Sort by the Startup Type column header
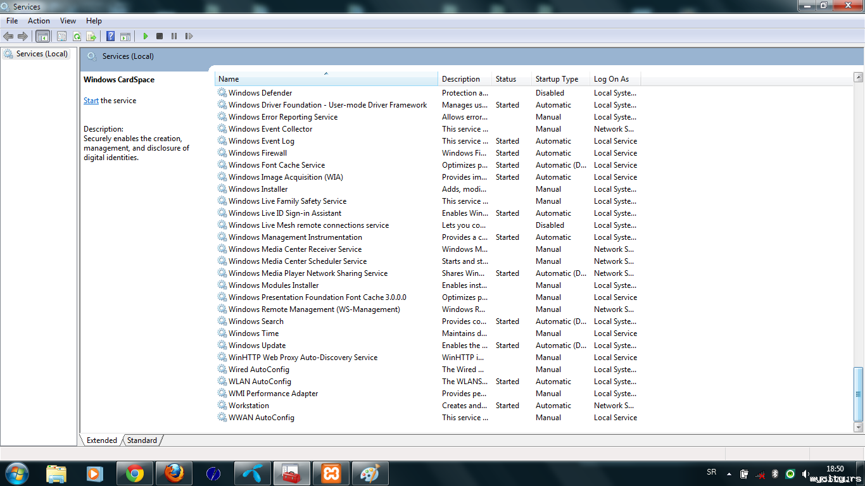865x486 pixels. click(x=560, y=79)
